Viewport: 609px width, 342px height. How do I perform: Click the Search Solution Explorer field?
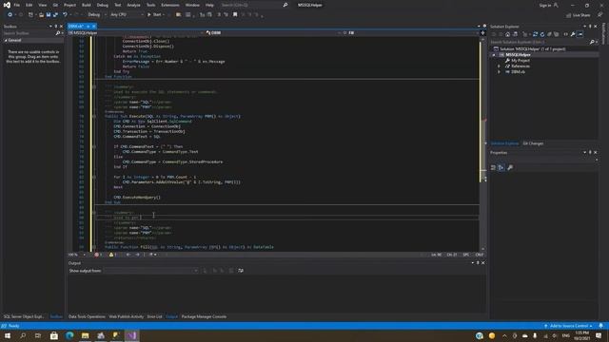click(x=540, y=42)
